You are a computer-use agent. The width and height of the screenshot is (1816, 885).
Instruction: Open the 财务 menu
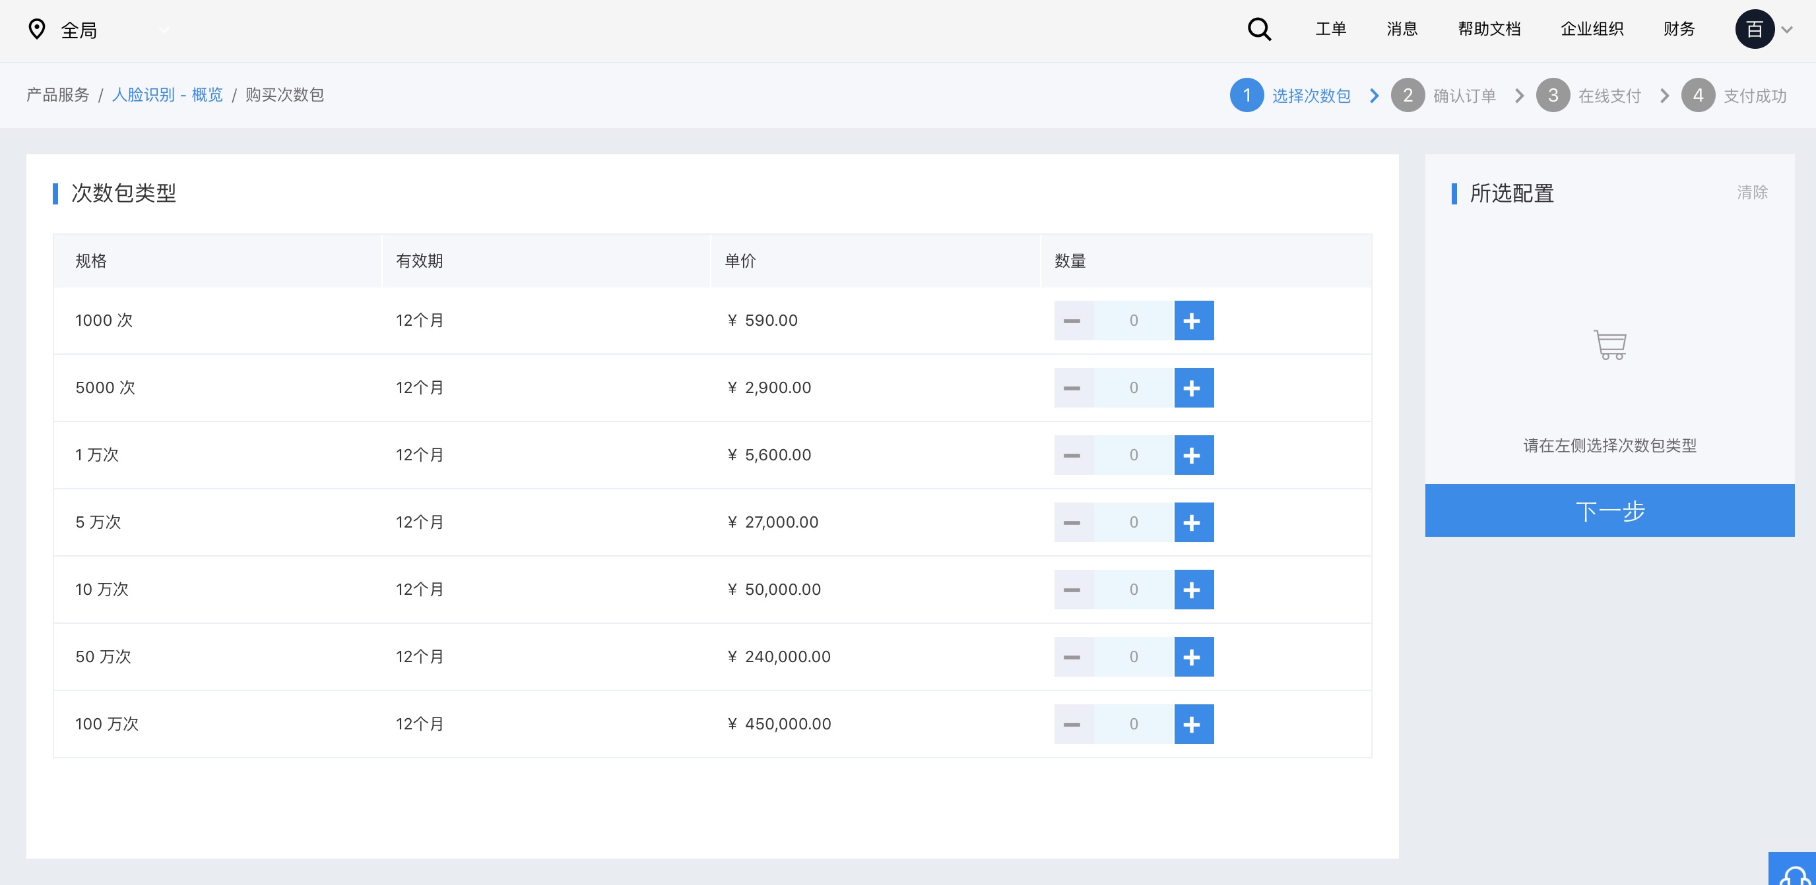(1679, 29)
